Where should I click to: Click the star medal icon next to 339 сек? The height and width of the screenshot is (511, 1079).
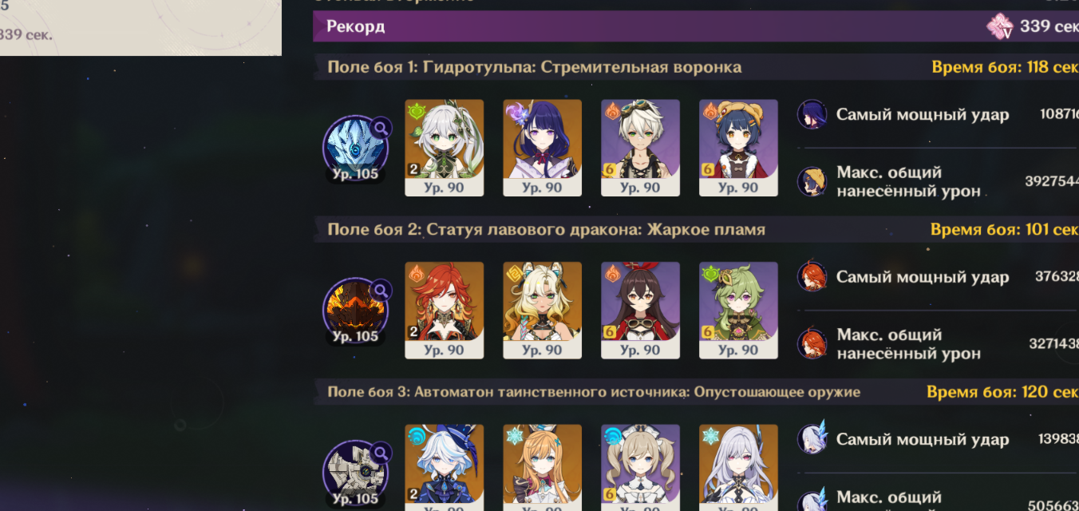tap(1000, 26)
